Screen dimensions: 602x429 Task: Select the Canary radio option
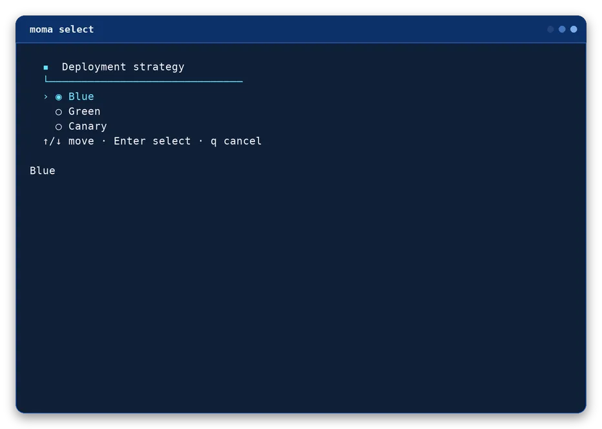coord(58,127)
